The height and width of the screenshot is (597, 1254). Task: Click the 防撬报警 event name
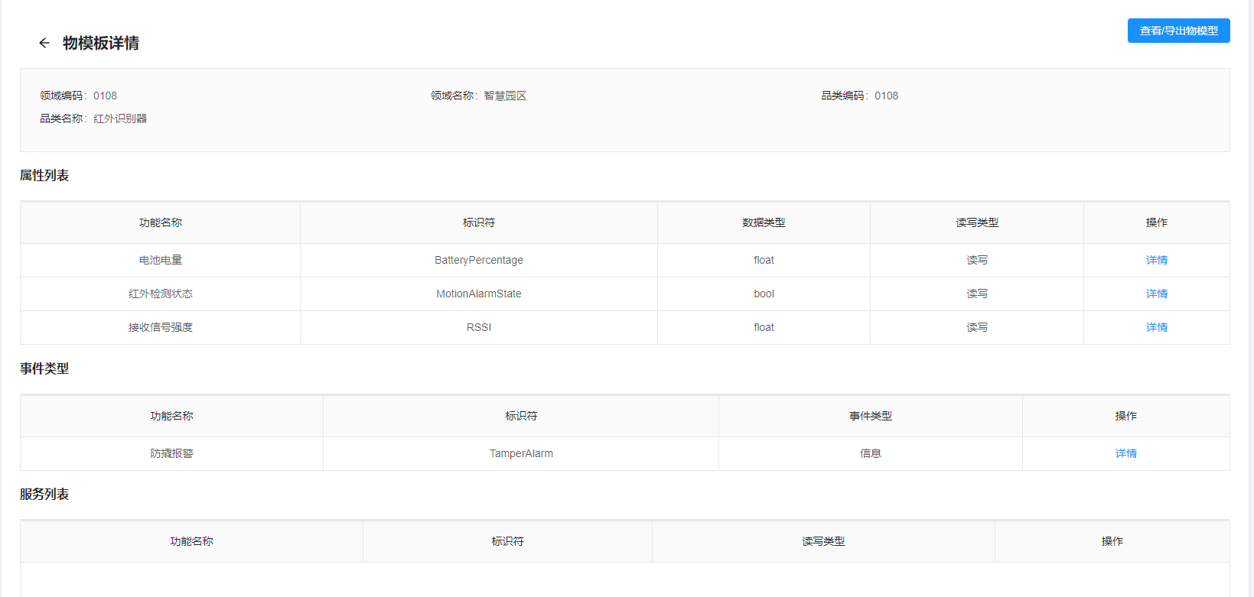tap(172, 453)
